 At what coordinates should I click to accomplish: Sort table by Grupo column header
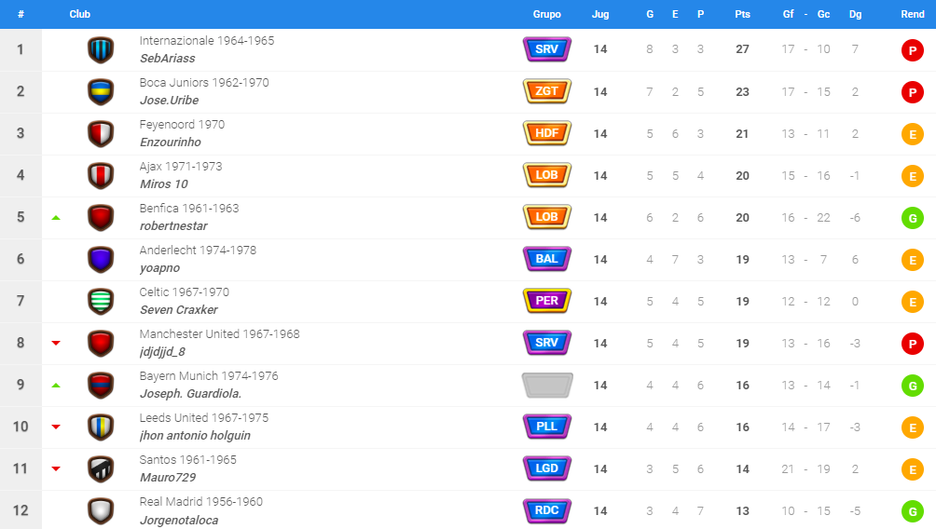point(547,14)
